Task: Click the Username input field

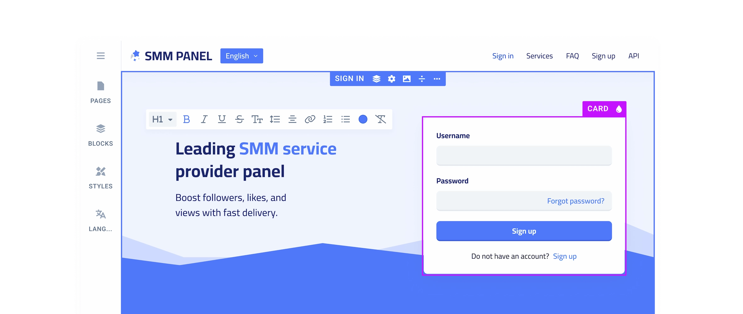Action: coord(524,155)
